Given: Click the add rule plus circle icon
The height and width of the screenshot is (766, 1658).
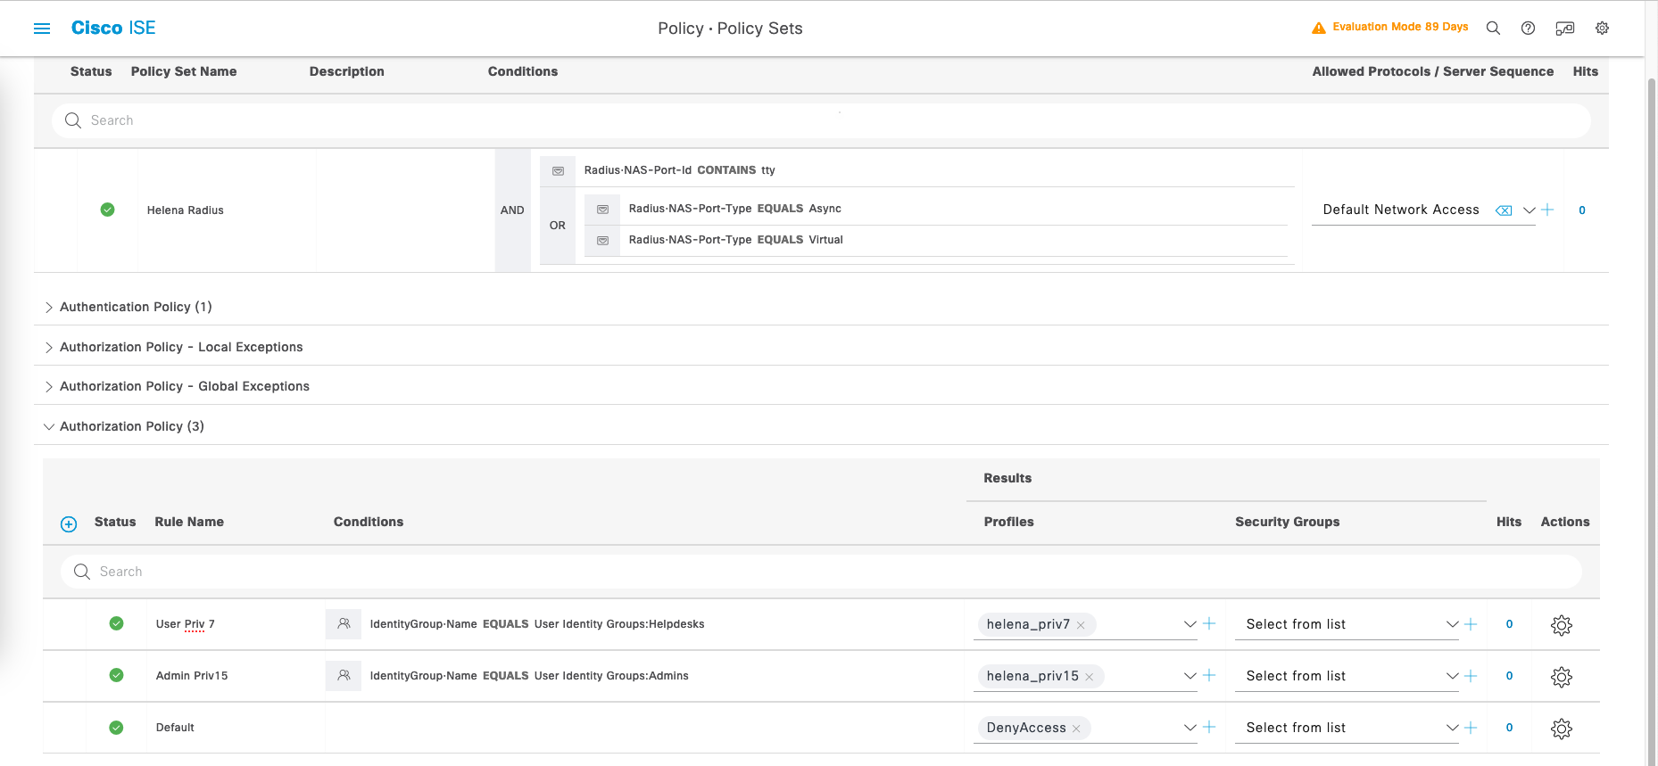Looking at the screenshot, I should [x=69, y=524].
